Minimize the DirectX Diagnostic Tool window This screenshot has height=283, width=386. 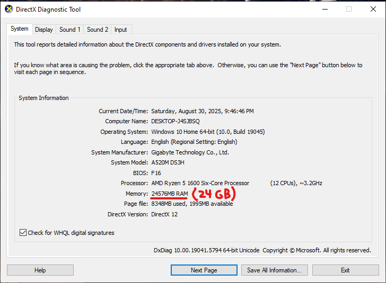coord(325,10)
